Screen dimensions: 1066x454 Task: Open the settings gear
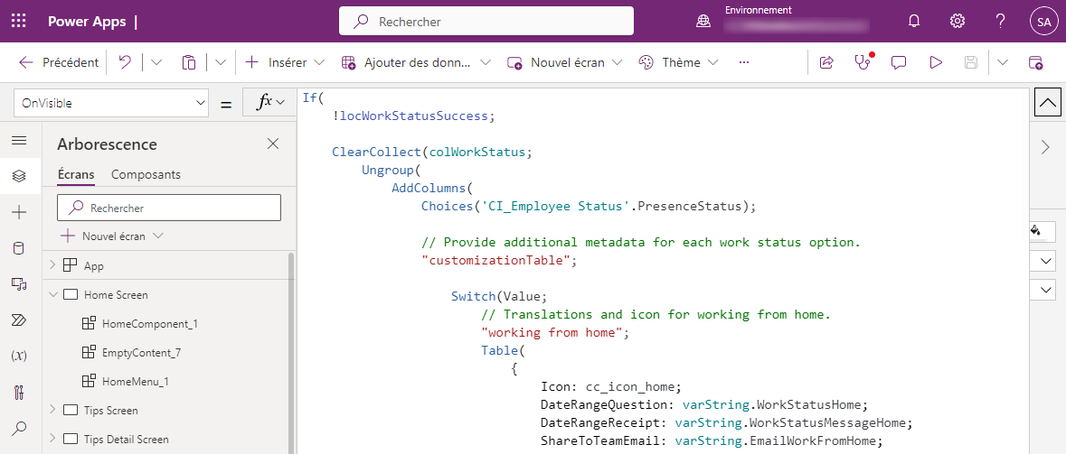tap(958, 21)
